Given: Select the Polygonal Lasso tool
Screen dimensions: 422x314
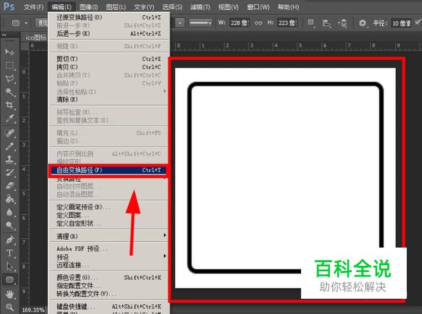Looking at the screenshot, I should coord(10,79).
